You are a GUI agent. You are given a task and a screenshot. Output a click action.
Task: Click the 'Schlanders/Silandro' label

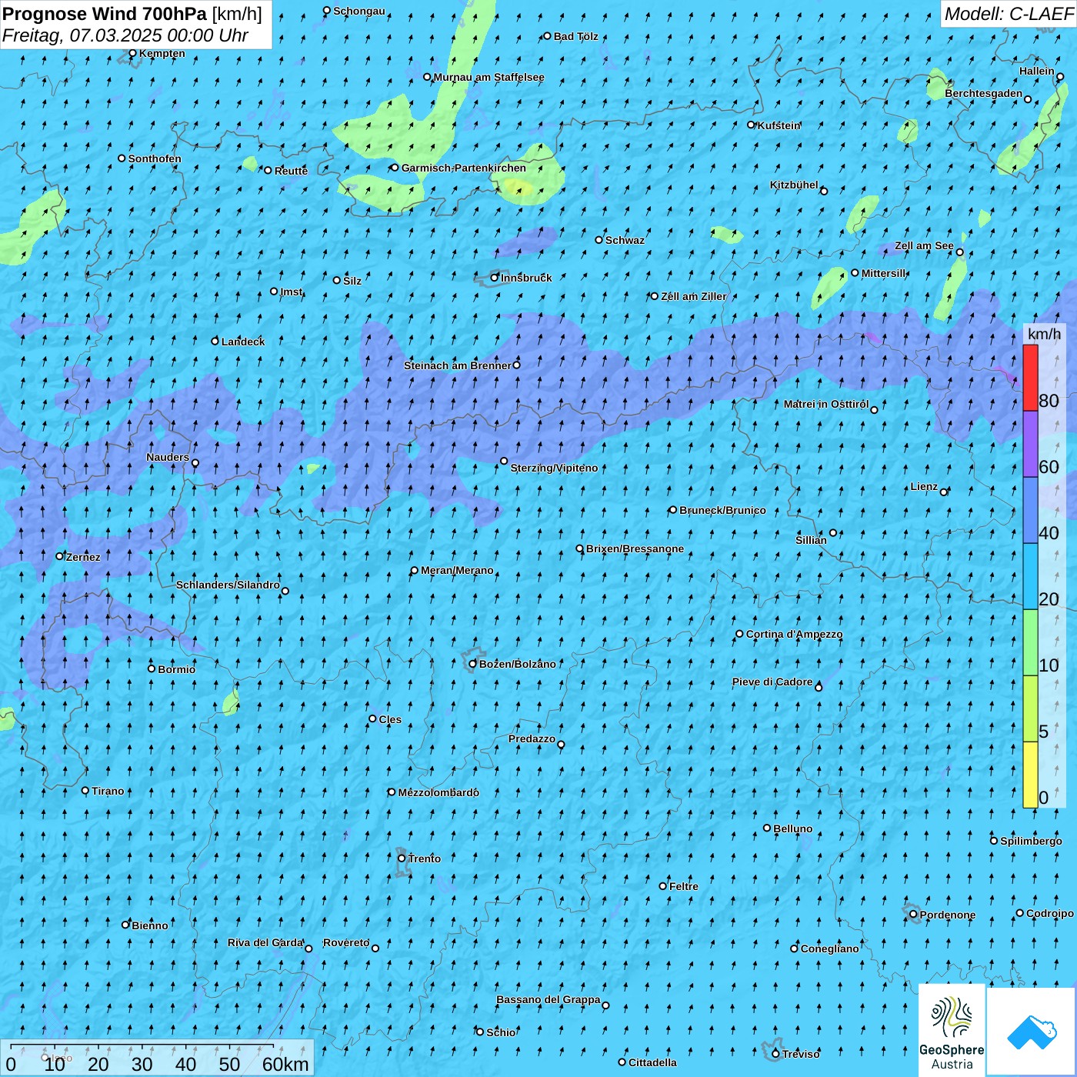[x=228, y=585]
